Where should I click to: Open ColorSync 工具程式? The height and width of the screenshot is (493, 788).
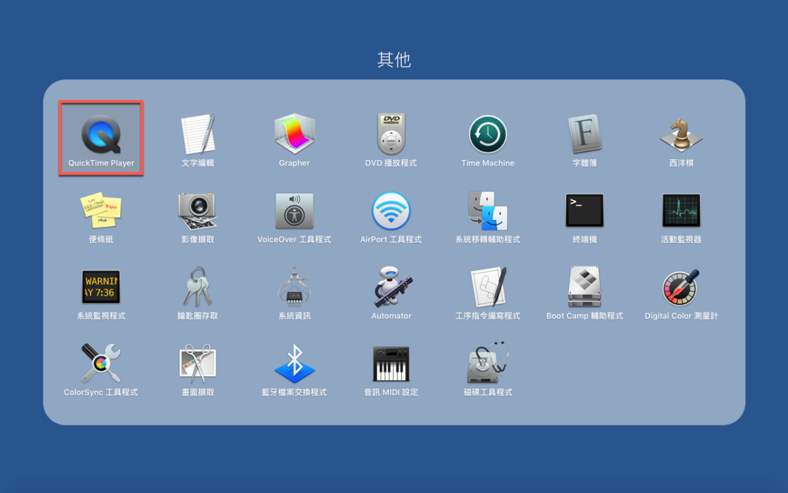pos(101,363)
